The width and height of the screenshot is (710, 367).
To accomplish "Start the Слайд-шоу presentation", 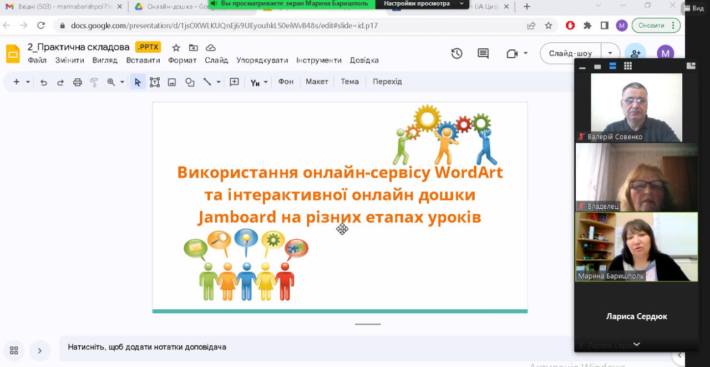I will pos(570,53).
